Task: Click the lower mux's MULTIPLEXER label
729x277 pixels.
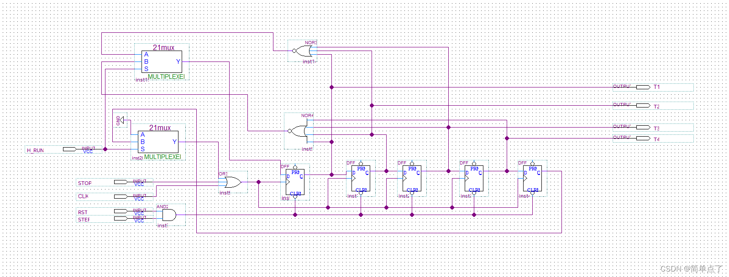Action: pyautogui.click(x=163, y=157)
